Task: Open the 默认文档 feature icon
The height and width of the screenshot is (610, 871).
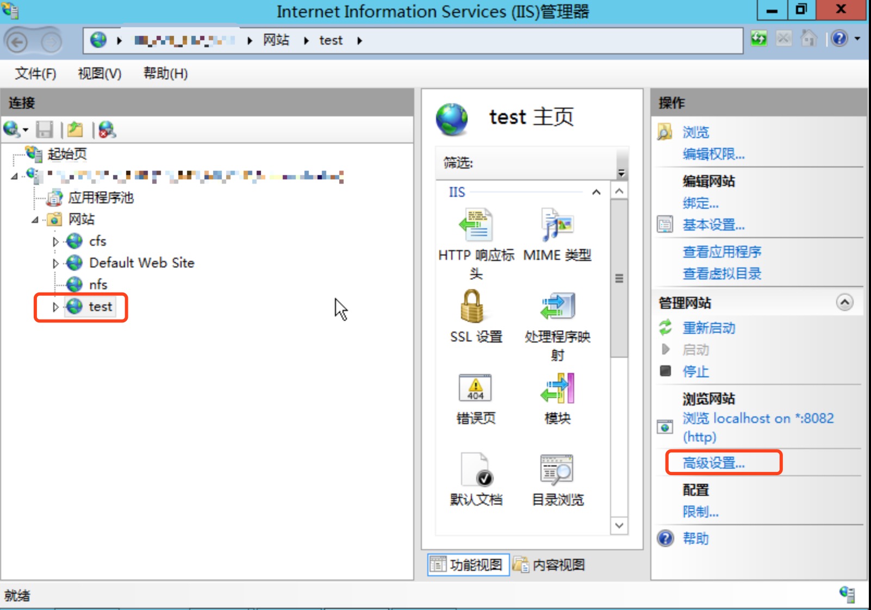Action: click(476, 469)
